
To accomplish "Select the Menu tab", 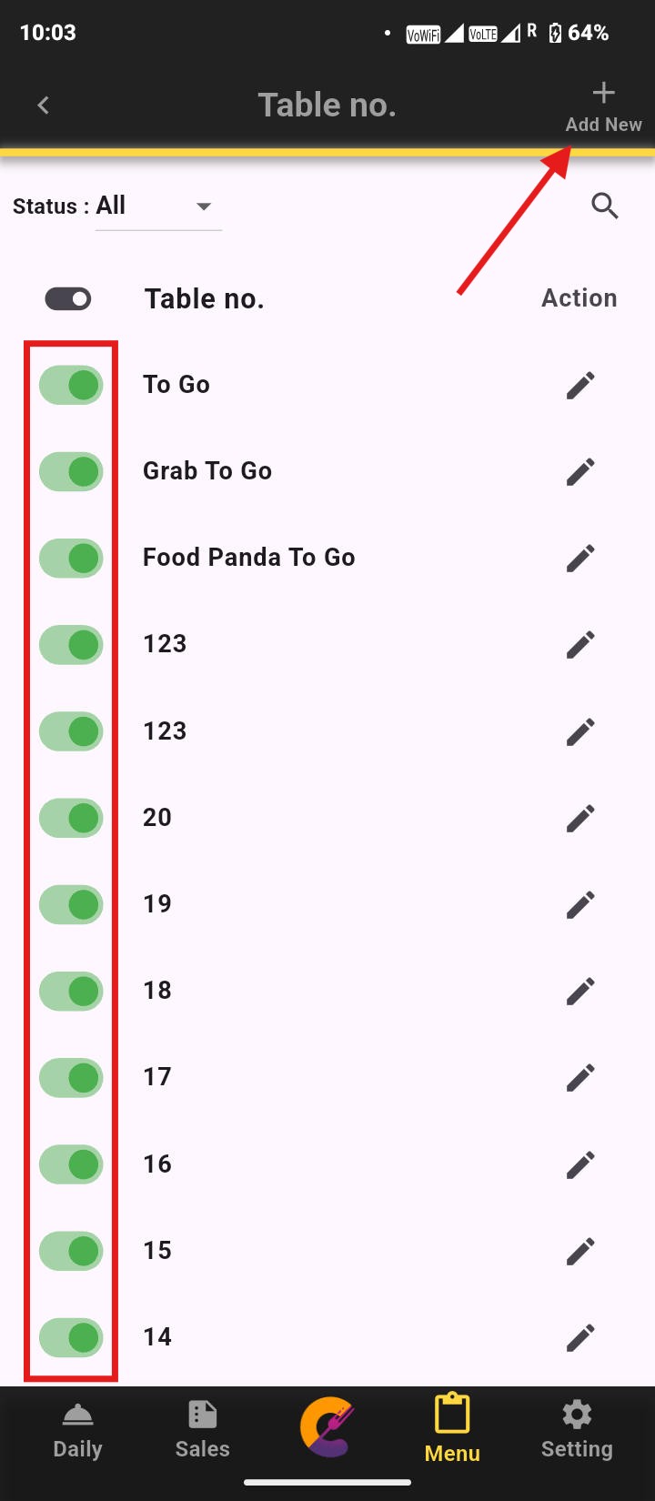I will click(x=452, y=1430).
